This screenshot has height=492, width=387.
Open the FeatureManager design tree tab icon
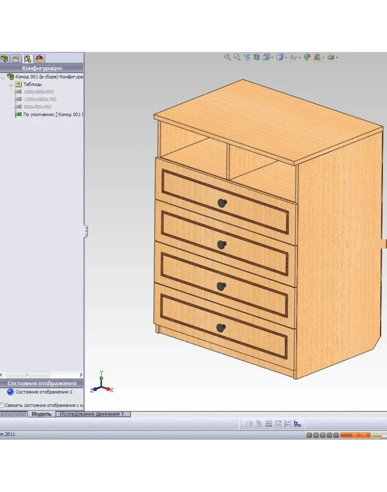coord(5,59)
